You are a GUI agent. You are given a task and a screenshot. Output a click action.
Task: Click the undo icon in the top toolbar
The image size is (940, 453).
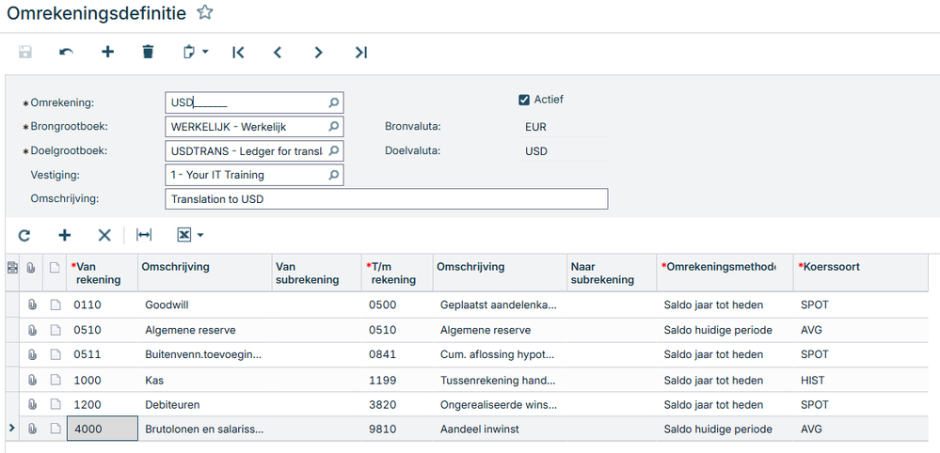(x=66, y=53)
